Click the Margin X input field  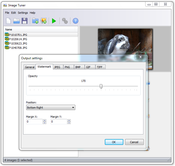coord(35,122)
